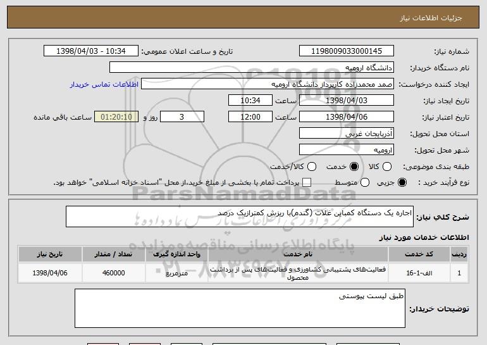
Task: Tick the اسناد خزانه اسلامی payment checkbox
Action: click(307, 182)
